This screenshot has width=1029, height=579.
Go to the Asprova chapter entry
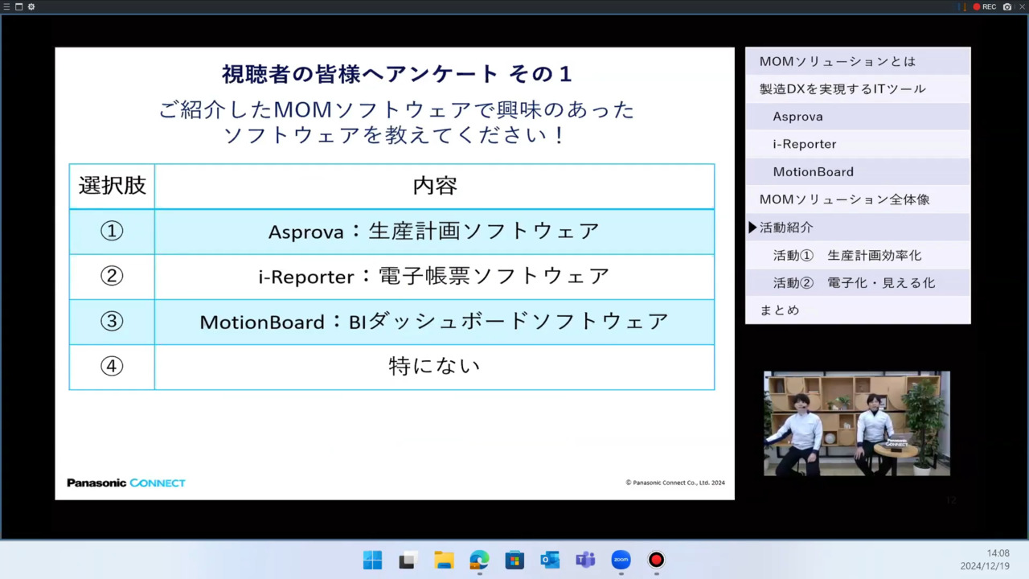point(858,117)
